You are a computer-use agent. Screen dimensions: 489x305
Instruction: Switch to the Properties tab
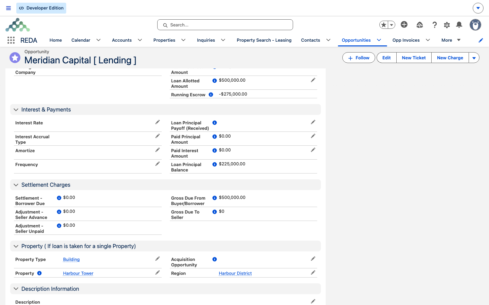164,40
